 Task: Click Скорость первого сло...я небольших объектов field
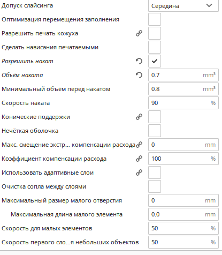pyautogui.click(x=183, y=242)
